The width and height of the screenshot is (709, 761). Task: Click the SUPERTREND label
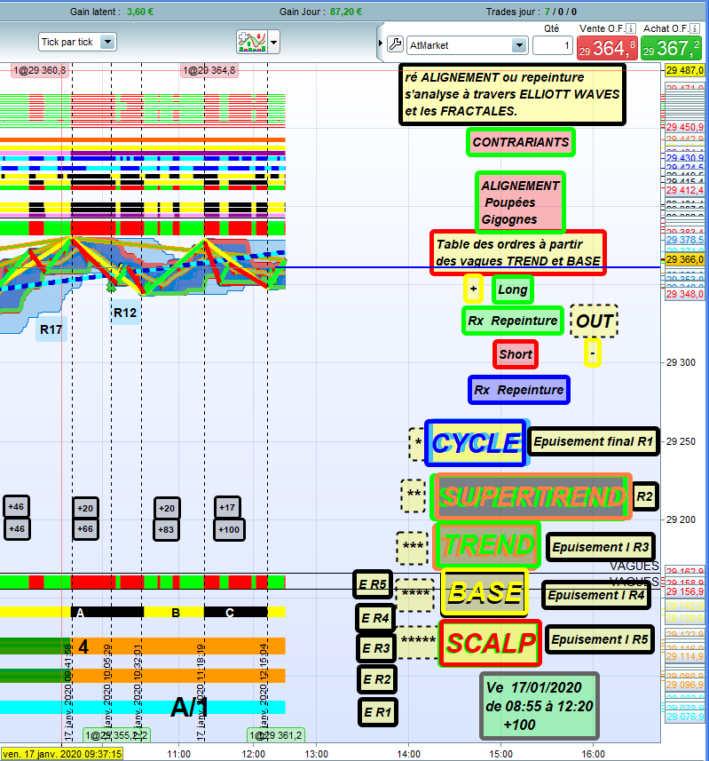[532, 497]
